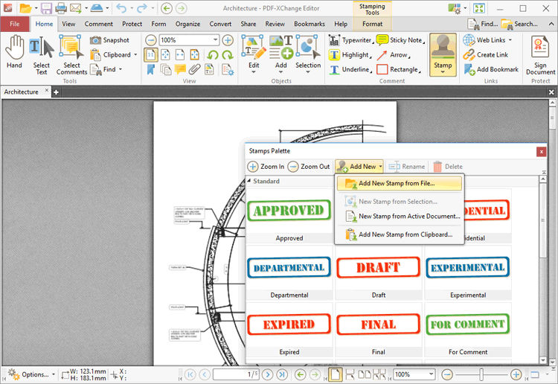
Task: Choose New Stamp from Active Document
Action: (x=400, y=216)
